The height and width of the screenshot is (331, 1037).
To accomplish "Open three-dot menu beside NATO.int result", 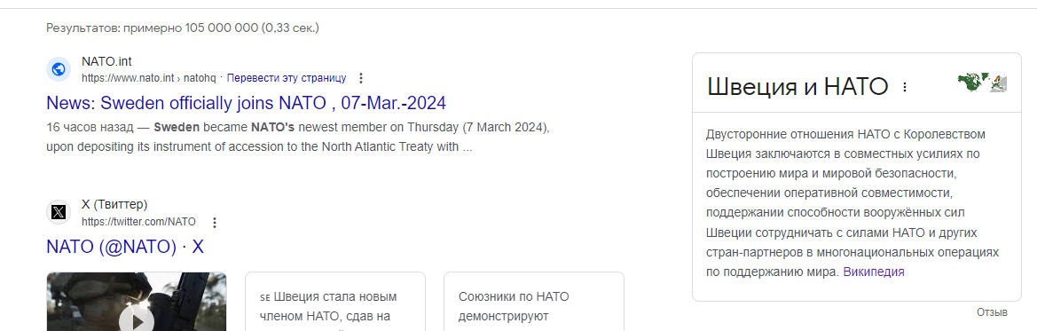I will coord(360,78).
